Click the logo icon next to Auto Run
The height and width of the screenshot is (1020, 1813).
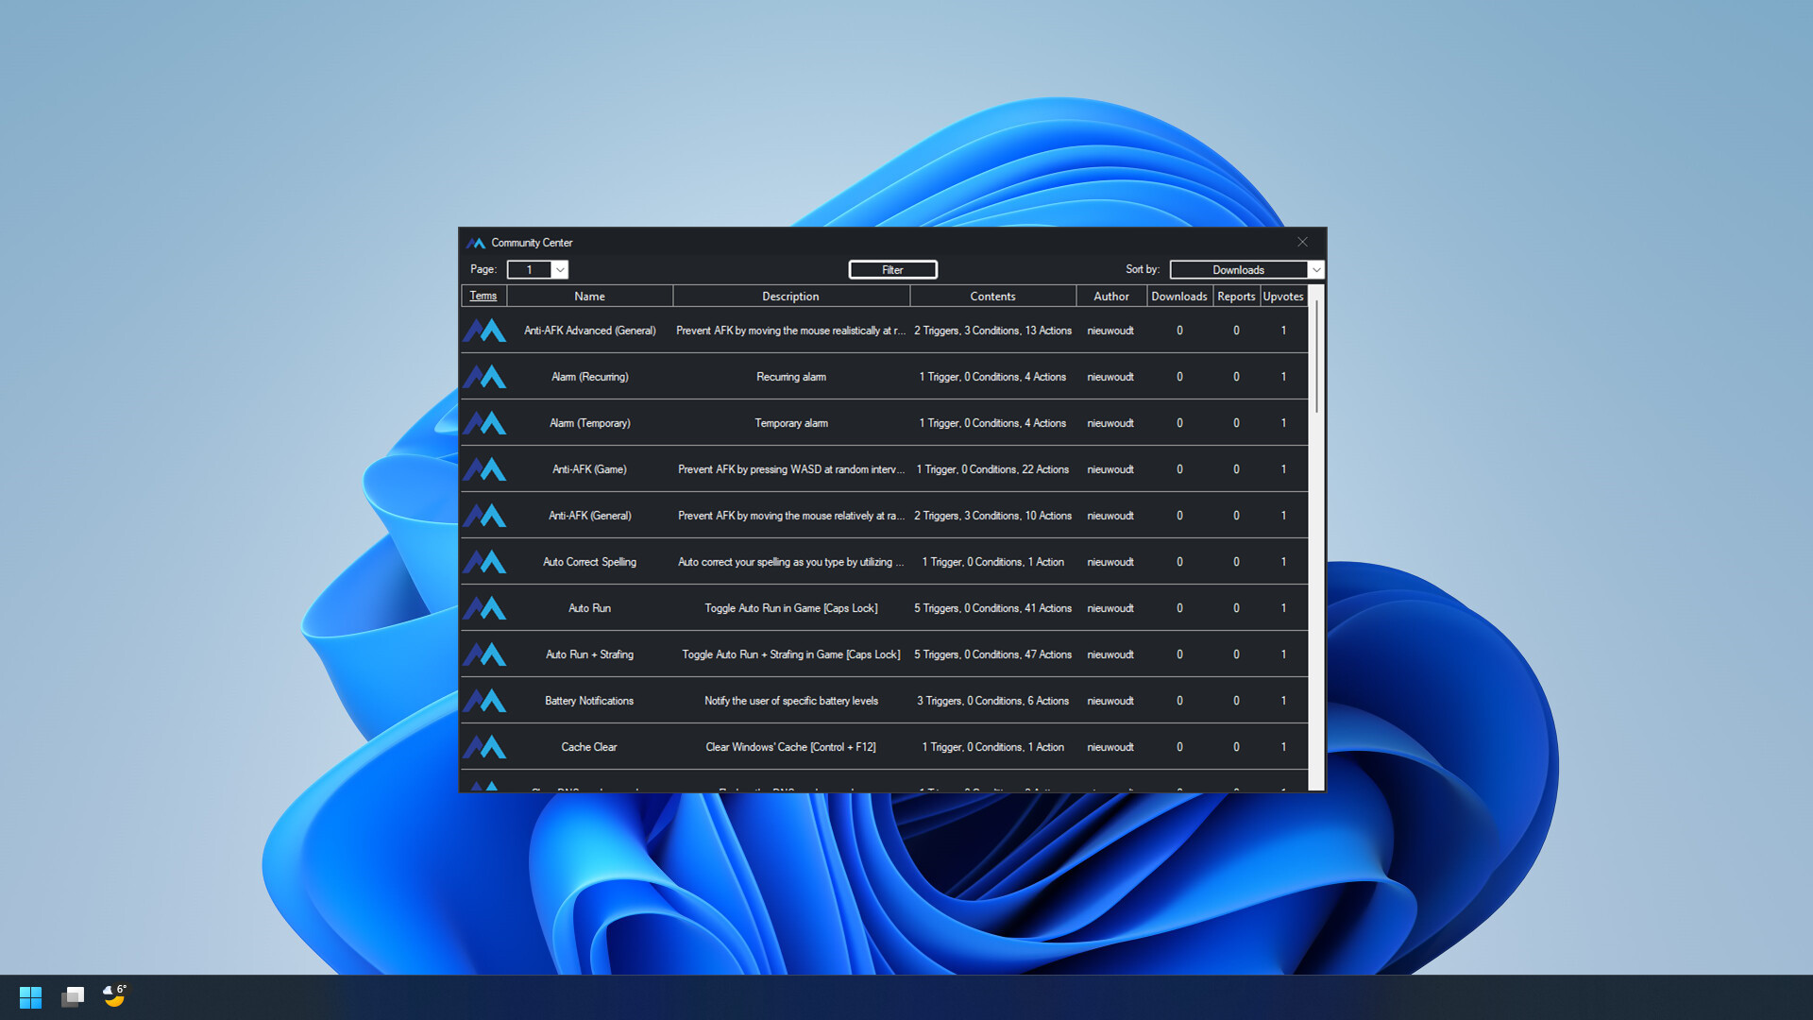tap(484, 607)
